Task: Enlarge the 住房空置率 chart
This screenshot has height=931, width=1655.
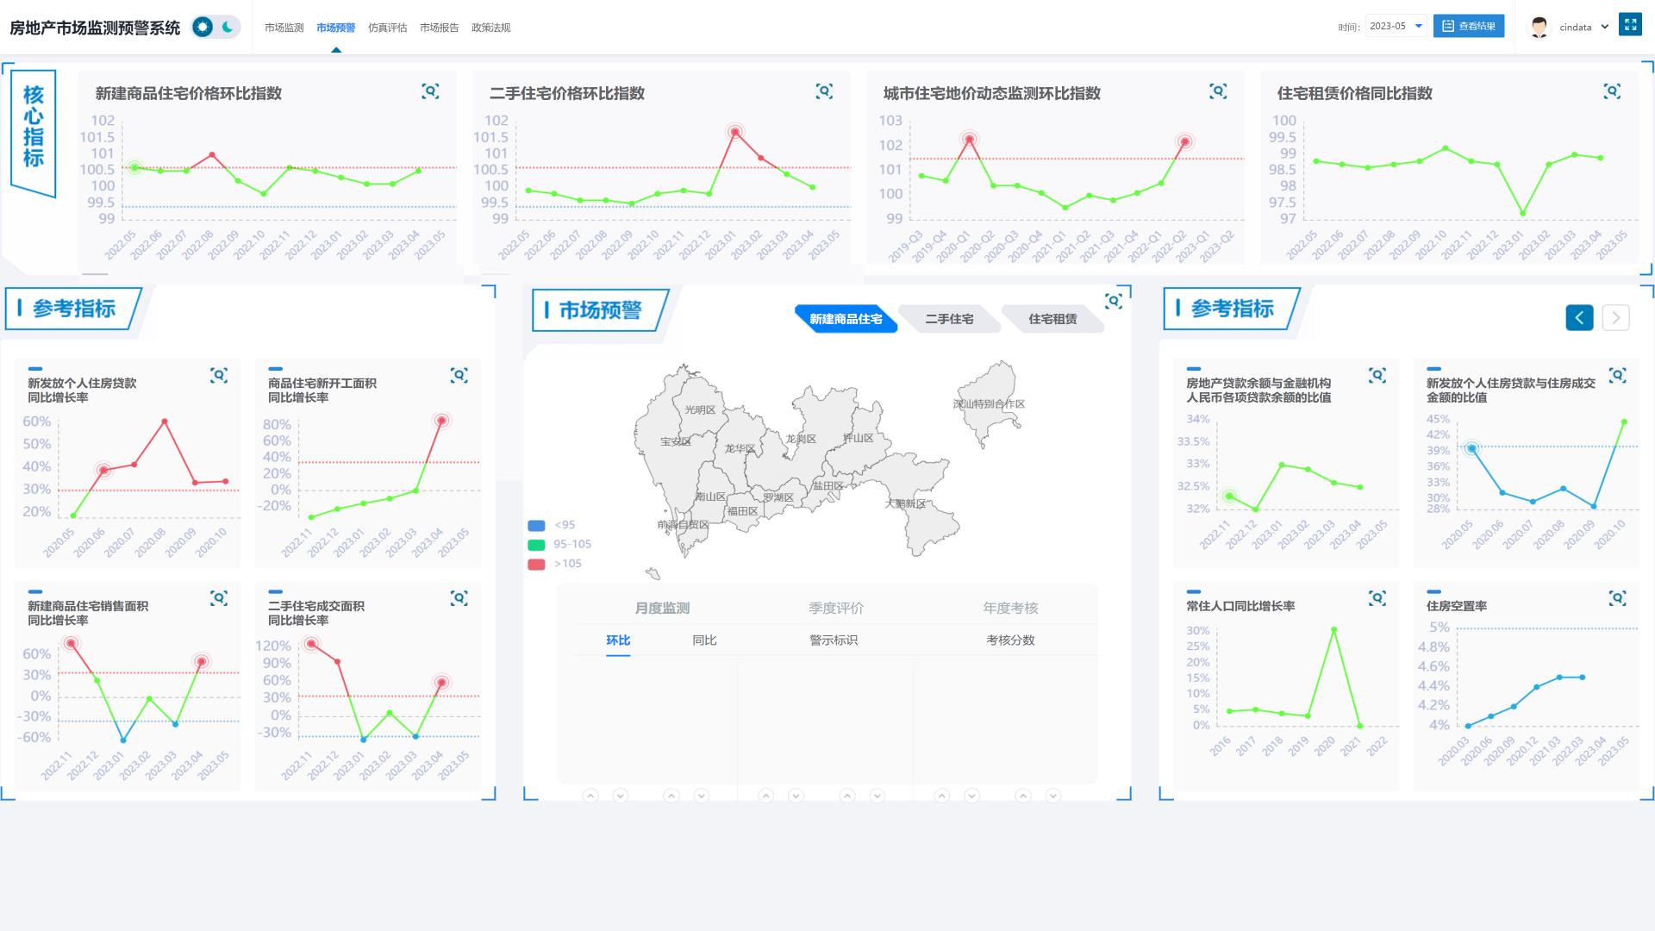Action: (x=1617, y=598)
